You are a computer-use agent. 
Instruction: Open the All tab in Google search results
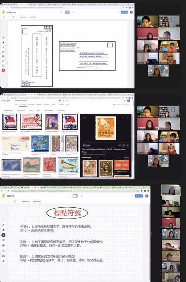point(16,105)
